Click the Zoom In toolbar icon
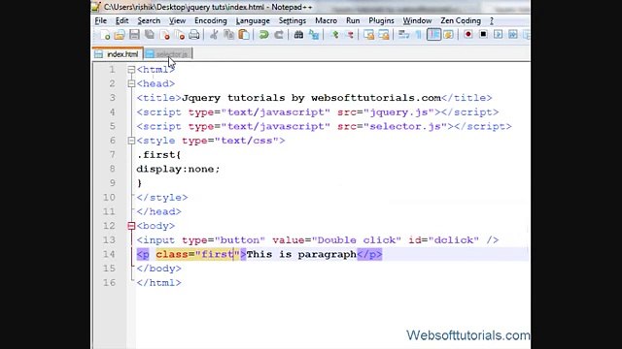The image size is (622, 349). click(x=334, y=35)
